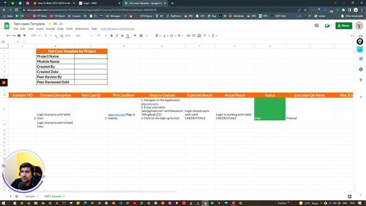The height and width of the screenshot is (206, 366).
Task: Open the merge cells options
Action: [x=148, y=35]
